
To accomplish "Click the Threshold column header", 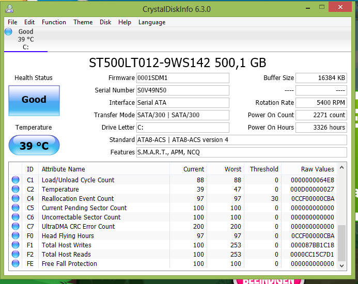I will 263,169.
